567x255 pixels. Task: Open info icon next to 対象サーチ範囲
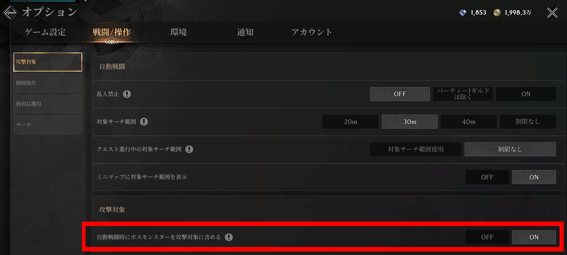[x=144, y=122]
